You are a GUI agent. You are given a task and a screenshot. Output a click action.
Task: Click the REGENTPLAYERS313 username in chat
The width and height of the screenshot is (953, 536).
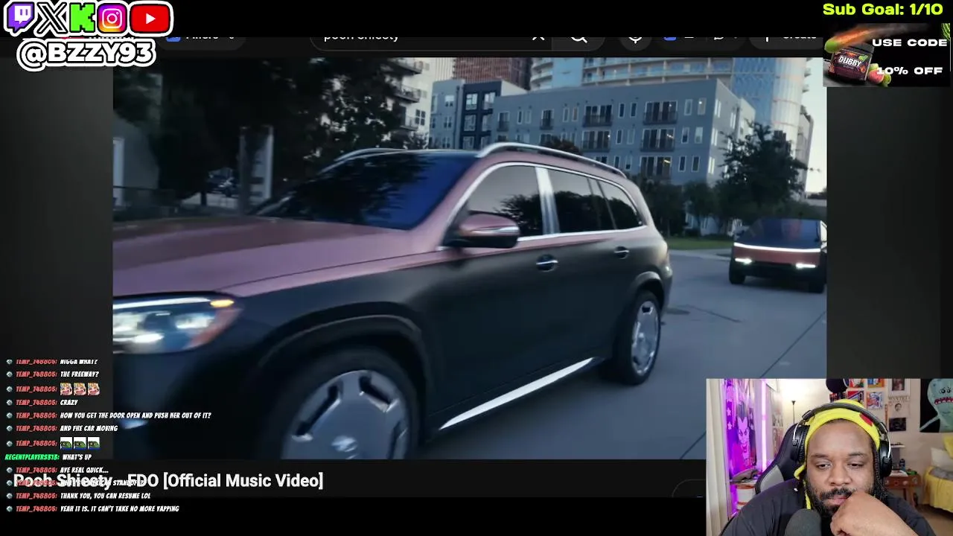point(31,457)
